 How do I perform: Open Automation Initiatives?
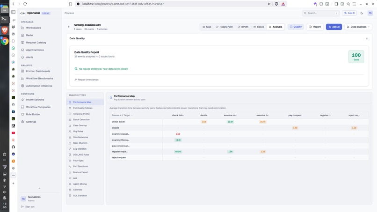tap(39, 86)
